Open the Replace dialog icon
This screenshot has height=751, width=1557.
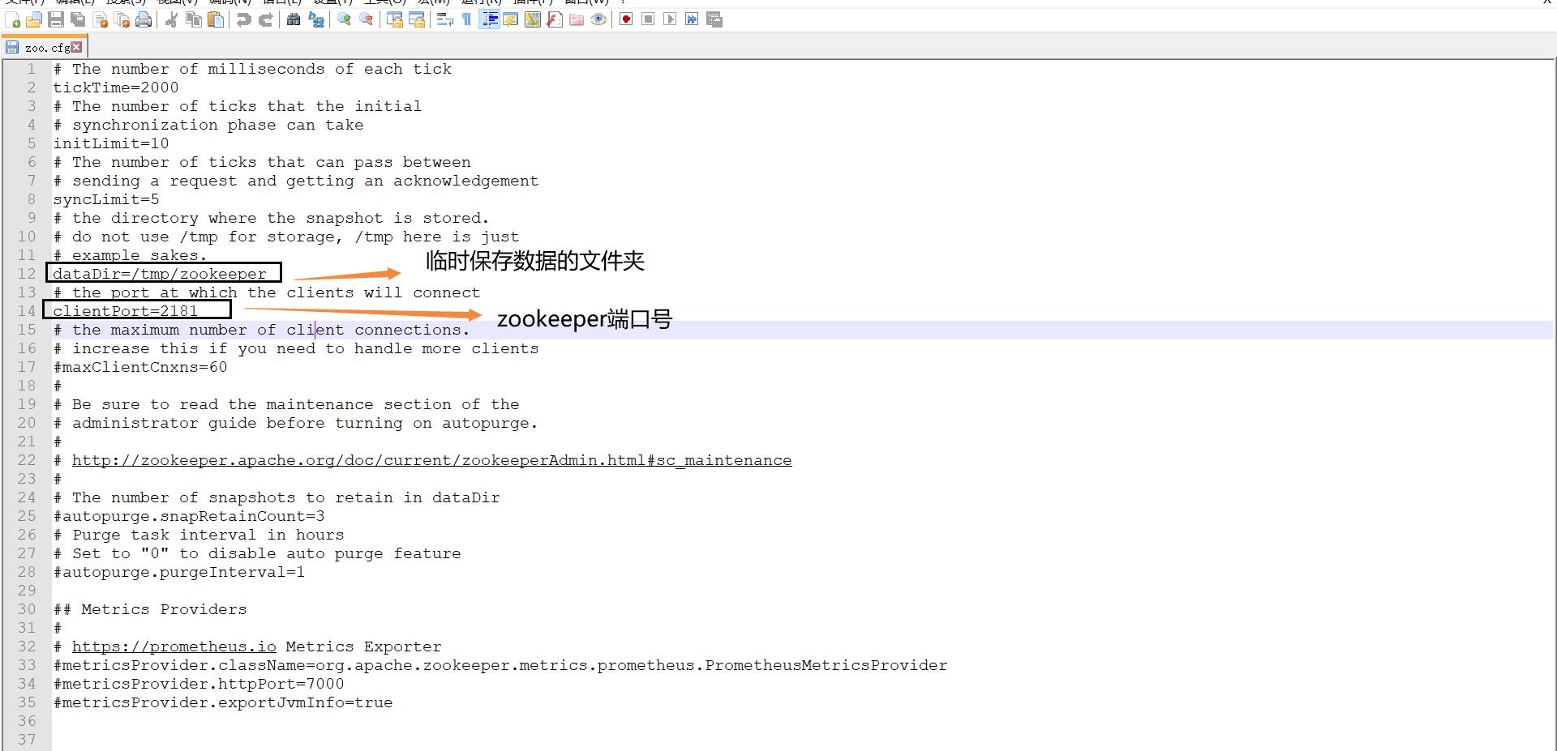(x=316, y=19)
